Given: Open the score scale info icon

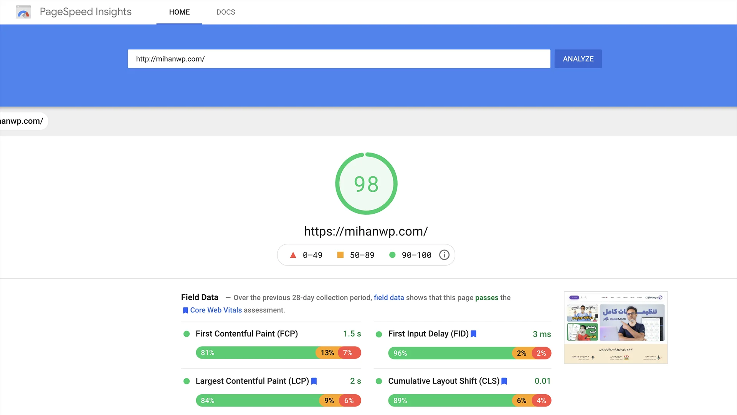Looking at the screenshot, I should (444, 255).
